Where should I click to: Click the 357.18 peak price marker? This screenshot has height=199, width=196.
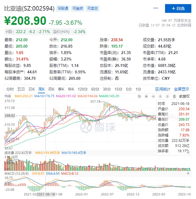[x=95, y=101]
